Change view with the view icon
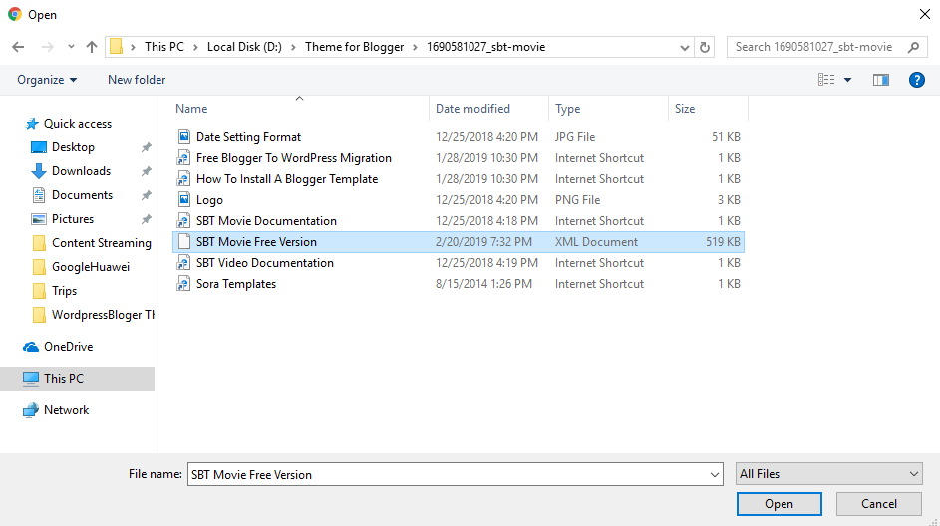Image resolution: width=940 pixels, height=526 pixels. tap(826, 80)
